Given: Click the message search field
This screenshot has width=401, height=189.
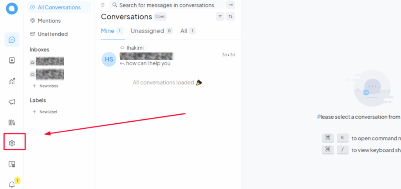Looking at the screenshot, I should point(166,5).
